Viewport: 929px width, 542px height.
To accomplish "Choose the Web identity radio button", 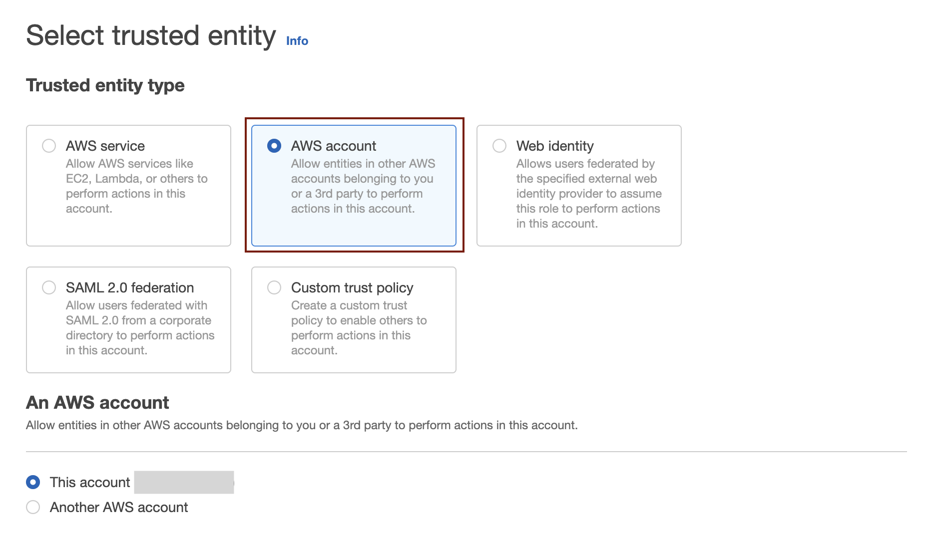I will pos(499,146).
